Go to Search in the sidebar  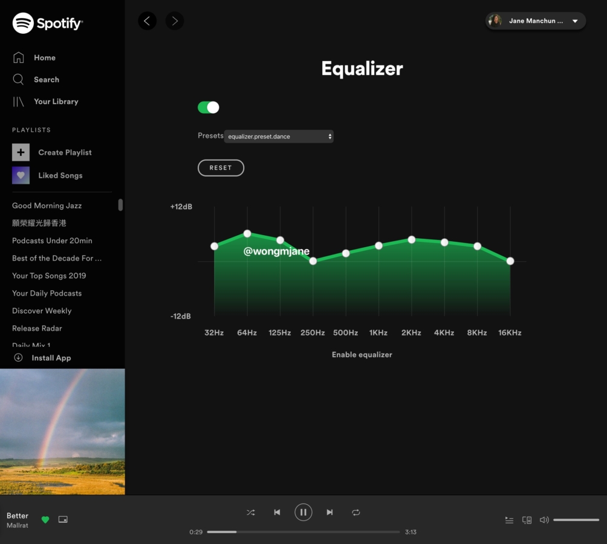[x=46, y=80]
